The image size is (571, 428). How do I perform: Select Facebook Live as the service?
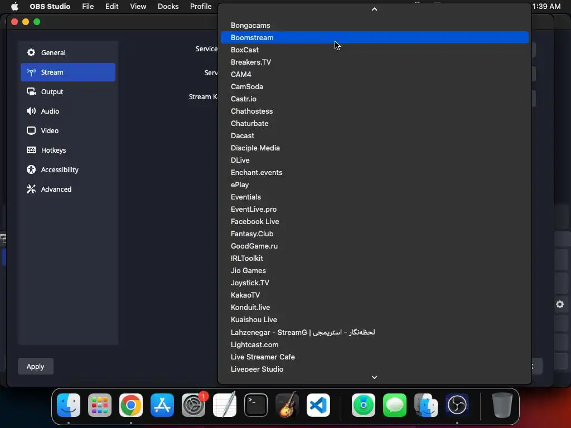point(375,221)
